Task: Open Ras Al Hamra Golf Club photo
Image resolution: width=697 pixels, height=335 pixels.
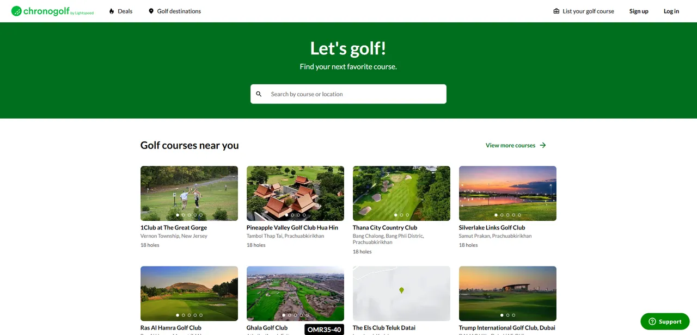Action: point(189,293)
